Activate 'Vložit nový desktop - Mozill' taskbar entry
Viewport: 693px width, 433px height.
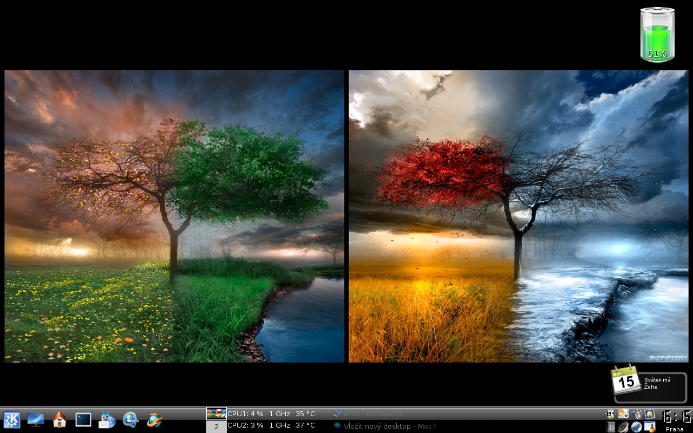click(384, 426)
